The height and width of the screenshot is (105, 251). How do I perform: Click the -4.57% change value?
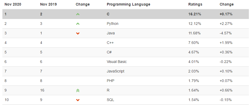click(226, 33)
